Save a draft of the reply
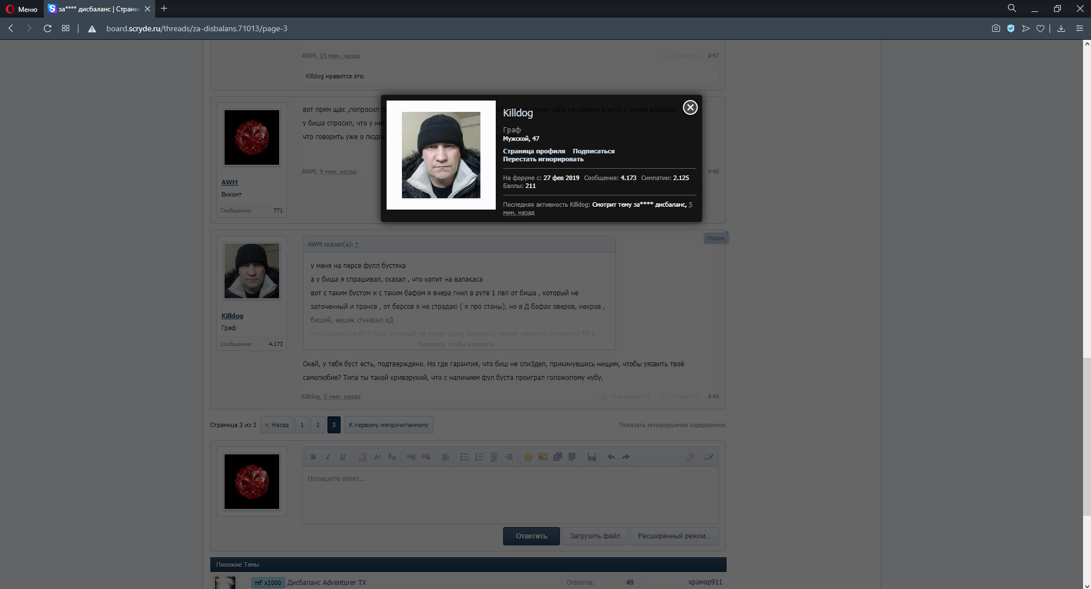Screen dimensions: 1091x589 pyautogui.click(x=591, y=456)
